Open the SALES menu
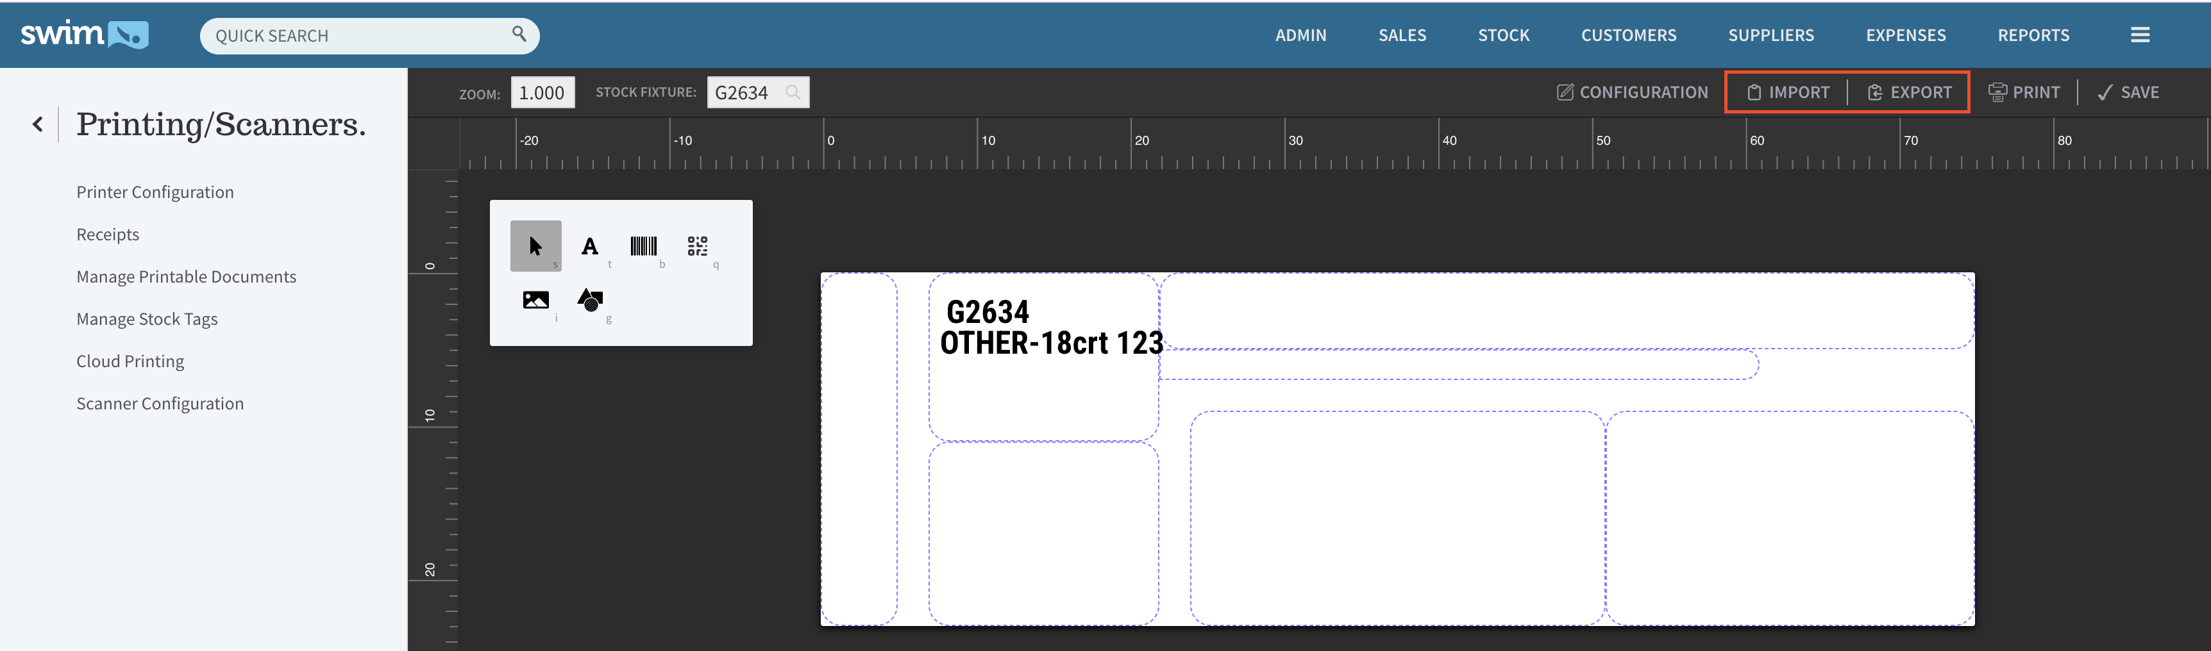This screenshot has height=651, width=2211. pos(1402,35)
